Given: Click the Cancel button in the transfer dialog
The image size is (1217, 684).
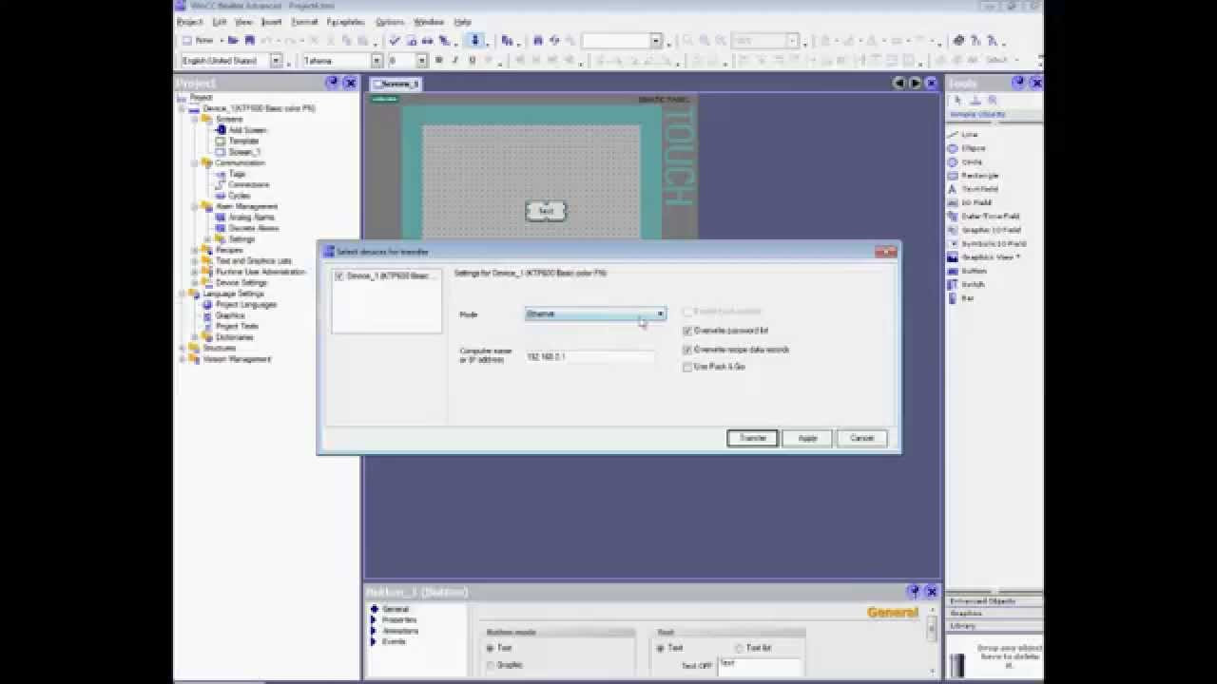Looking at the screenshot, I should coord(861,438).
